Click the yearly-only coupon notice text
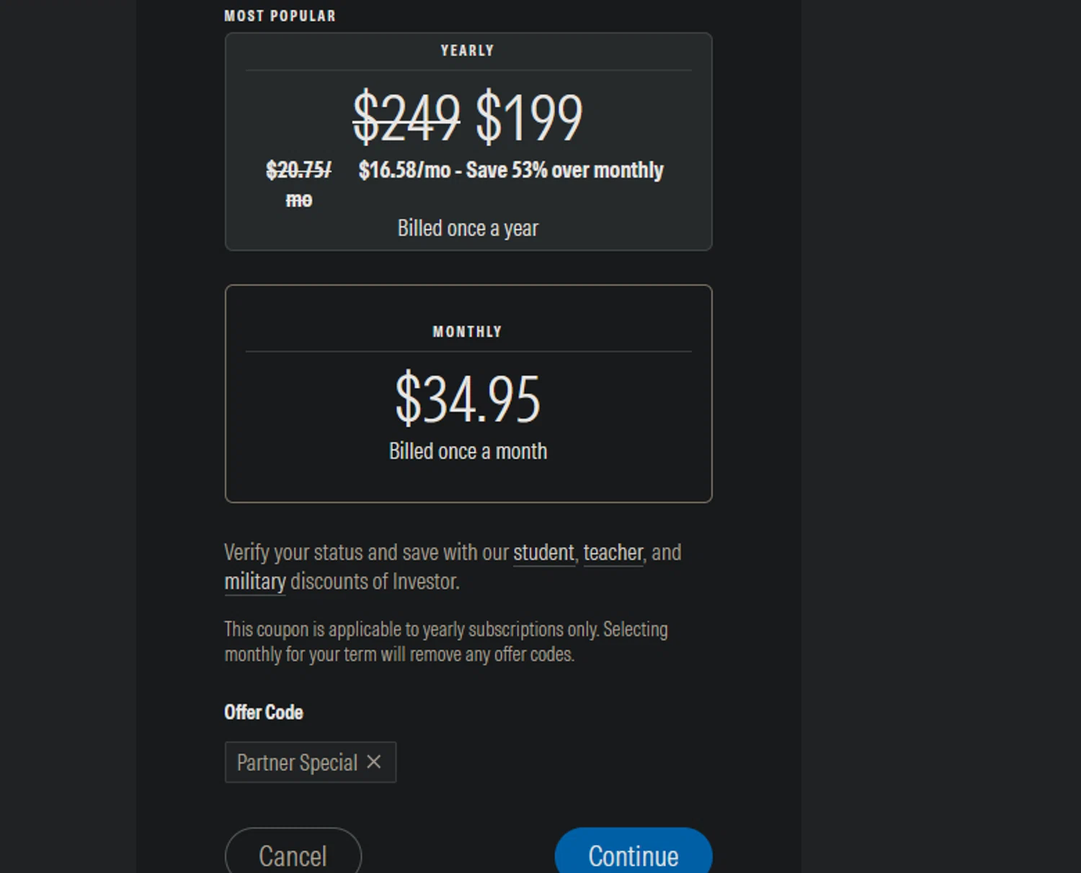This screenshot has width=1081, height=873. coord(445,642)
